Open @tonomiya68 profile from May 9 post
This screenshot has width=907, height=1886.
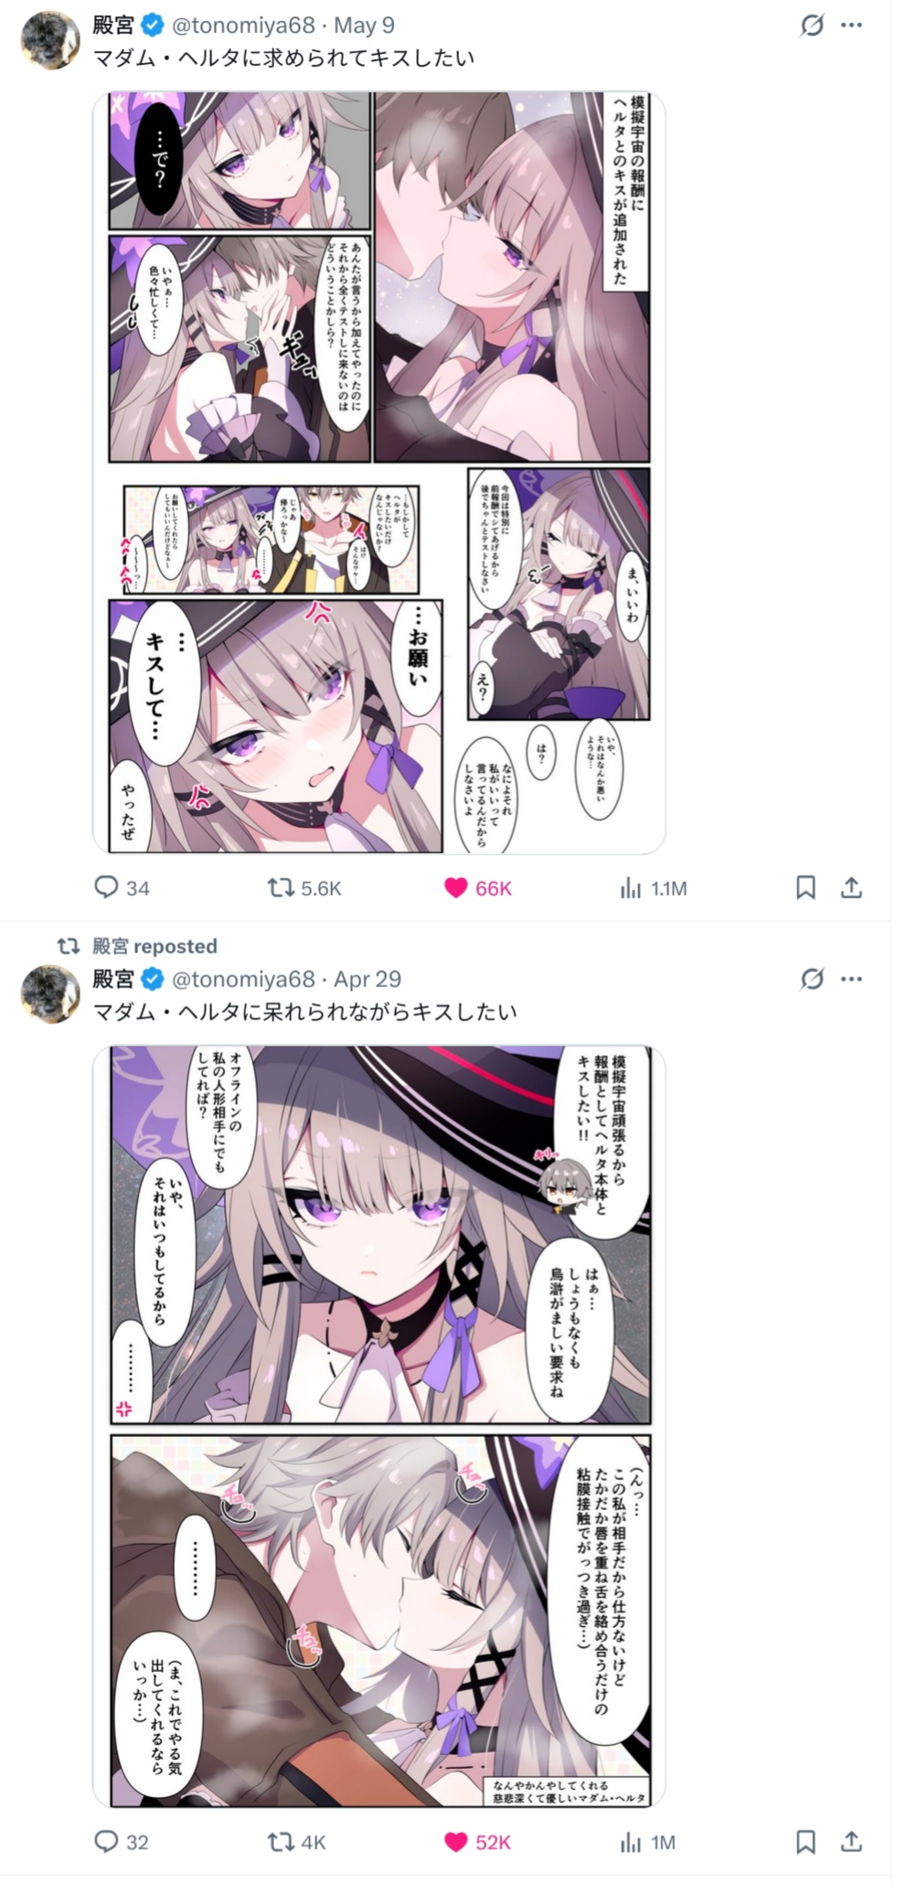click(x=243, y=26)
